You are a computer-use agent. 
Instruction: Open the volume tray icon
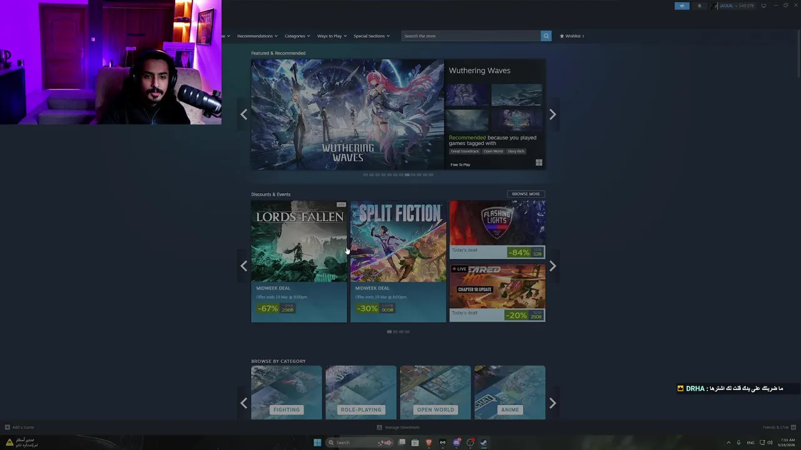[x=770, y=442]
